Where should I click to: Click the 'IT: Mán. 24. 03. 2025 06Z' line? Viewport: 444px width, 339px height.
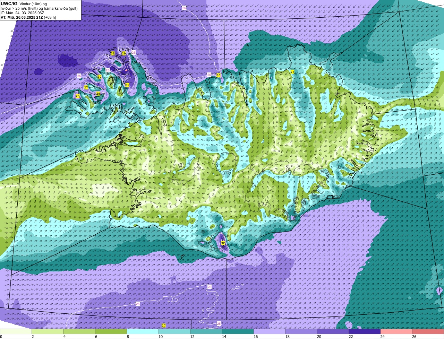tap(22, 13)
